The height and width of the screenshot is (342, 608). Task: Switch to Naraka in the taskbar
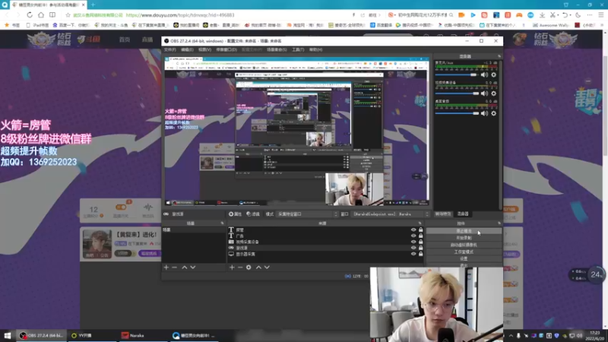(x=132, y=335)
